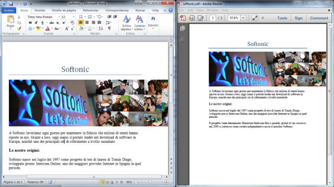Click the Sort A-Z icon

[101, 28]
